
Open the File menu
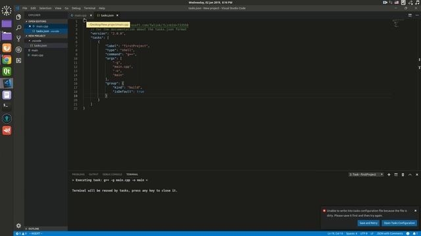point(25,9)
